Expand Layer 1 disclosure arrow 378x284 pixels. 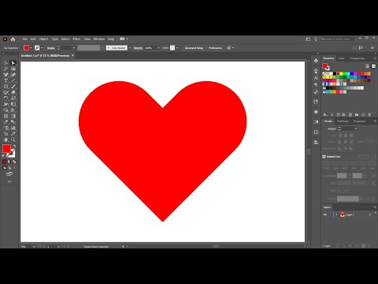point(336,215)
